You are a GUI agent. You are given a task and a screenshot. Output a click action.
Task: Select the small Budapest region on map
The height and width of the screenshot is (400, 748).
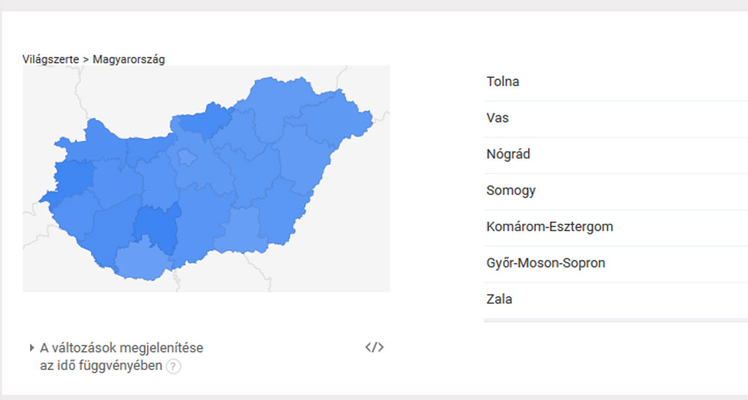tap(186, 157)
